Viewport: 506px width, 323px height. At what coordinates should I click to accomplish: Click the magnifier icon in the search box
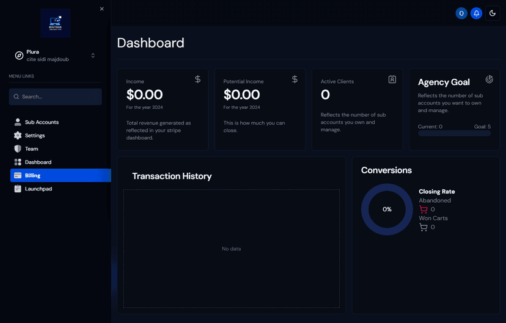(16, 96)
